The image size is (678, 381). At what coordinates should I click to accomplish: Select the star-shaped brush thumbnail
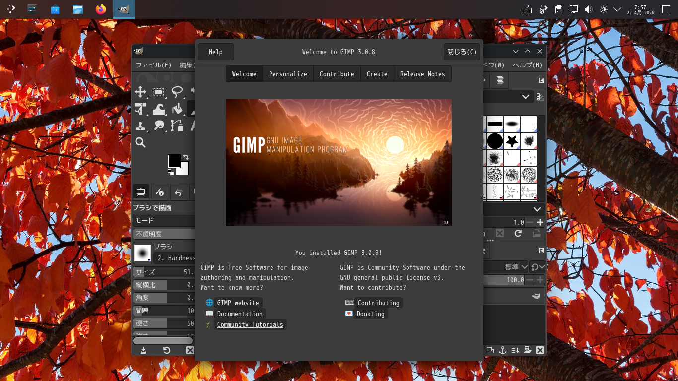point(512,141)
